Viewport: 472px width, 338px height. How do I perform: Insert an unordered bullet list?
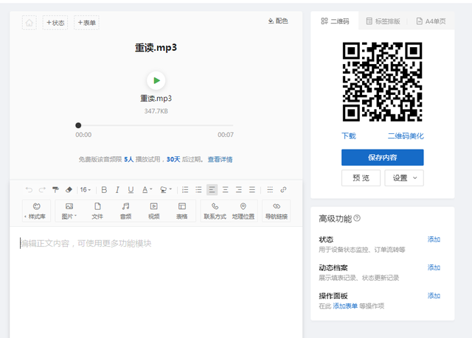click(198, 189)
